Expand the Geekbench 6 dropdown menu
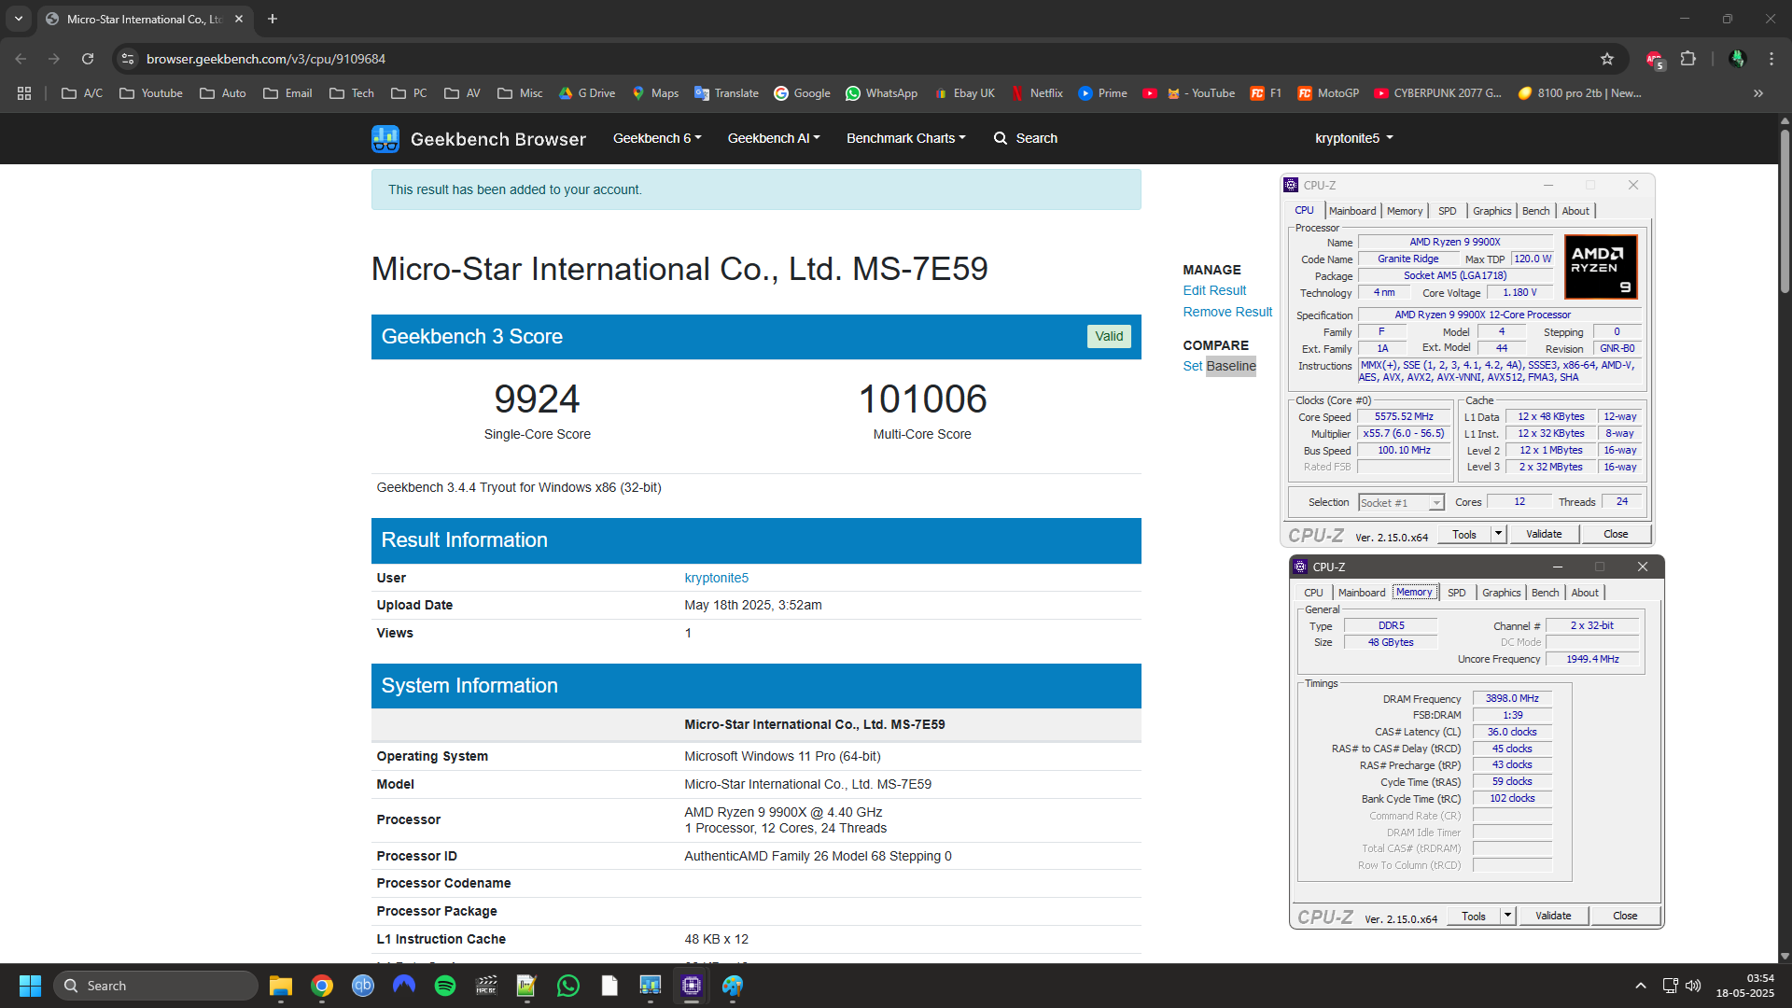Screen dimensions: 1792x1008 (x=657, y=138)
